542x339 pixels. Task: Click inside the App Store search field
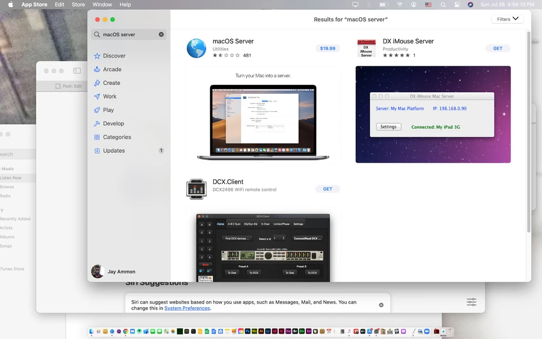[x=129, y=34]
